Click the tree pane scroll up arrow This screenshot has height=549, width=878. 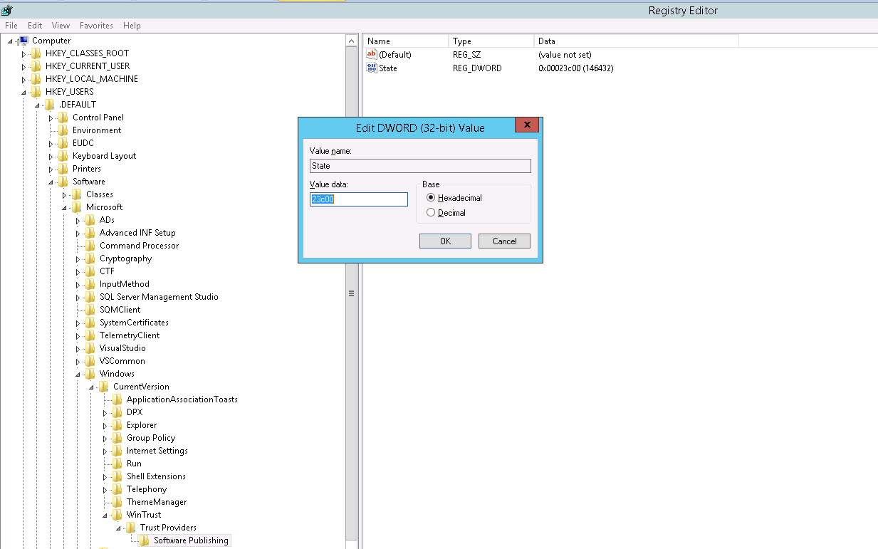tap(352, 41)
